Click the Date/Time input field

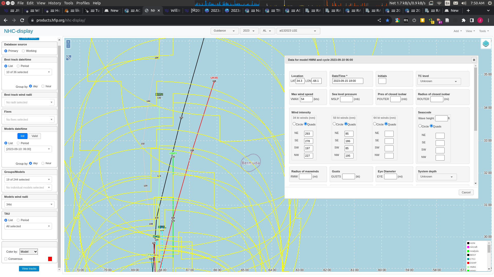[x=348, y=81]
